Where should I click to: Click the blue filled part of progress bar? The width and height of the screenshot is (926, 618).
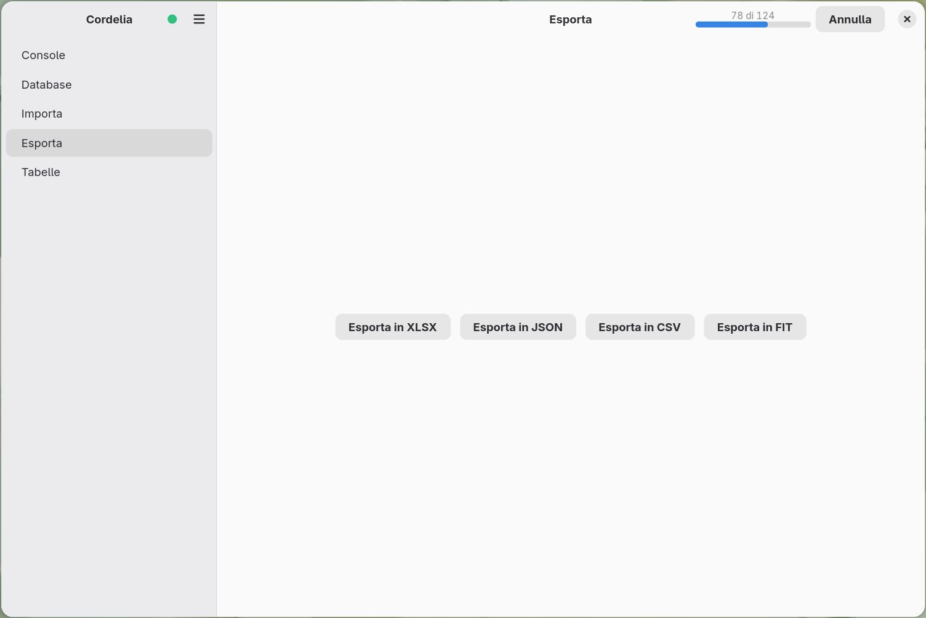pos(731,25)
